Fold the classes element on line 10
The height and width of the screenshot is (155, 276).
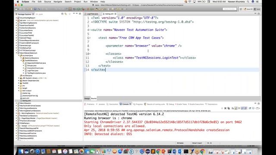point(90,54)
